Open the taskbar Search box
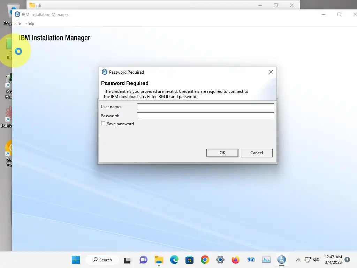357x268 pixels. (102, 260)
